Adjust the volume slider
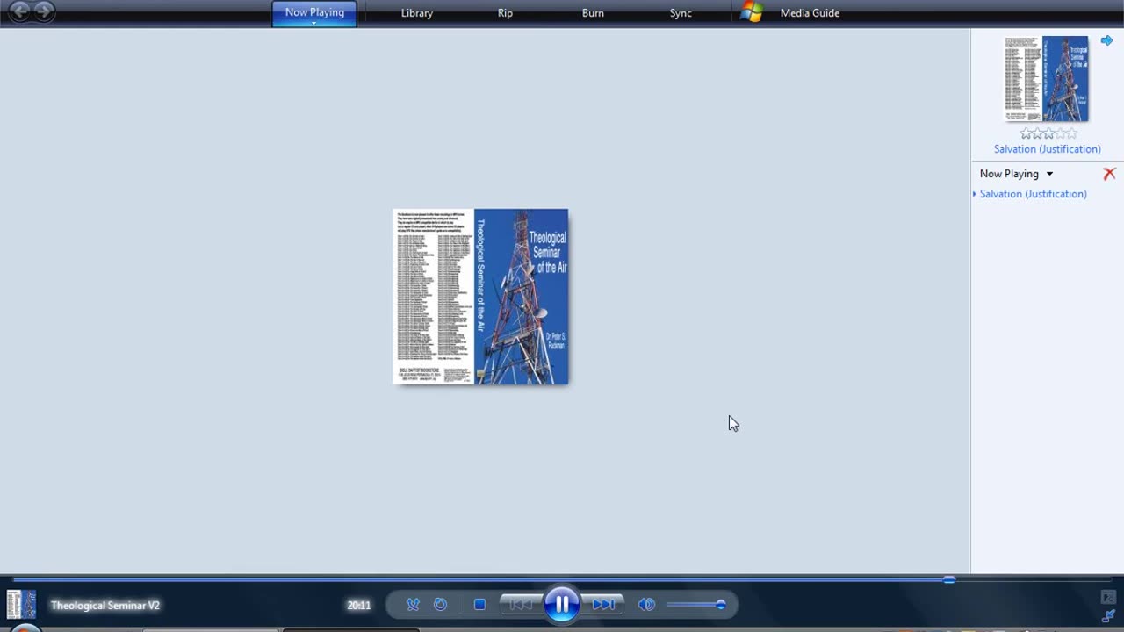Viewport: 1124px width, 632px height. tap(696, 605)
